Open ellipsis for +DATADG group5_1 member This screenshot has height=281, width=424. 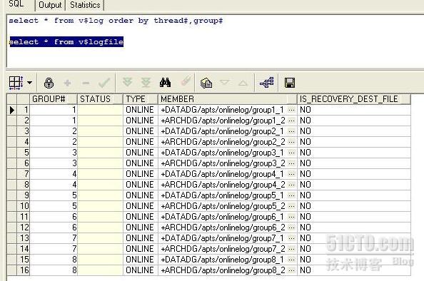291,195
